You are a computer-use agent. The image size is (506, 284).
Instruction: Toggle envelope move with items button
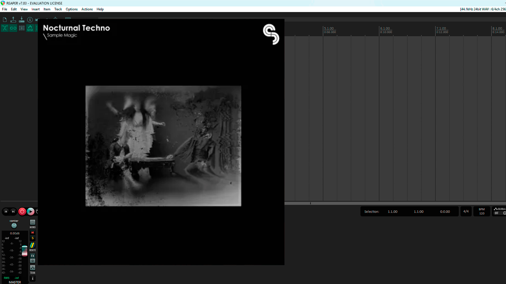click(30, 28)
